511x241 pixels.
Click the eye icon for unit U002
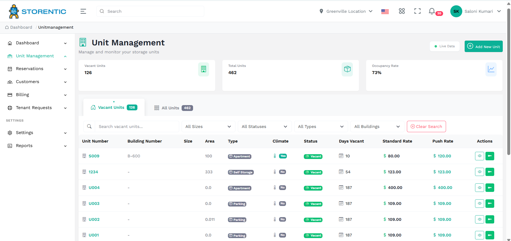coord(479,220)
